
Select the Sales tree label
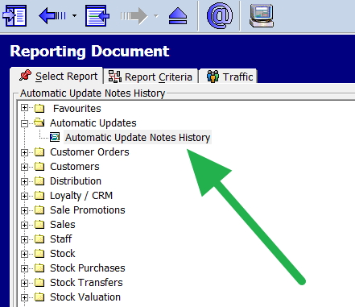(63, 225)
